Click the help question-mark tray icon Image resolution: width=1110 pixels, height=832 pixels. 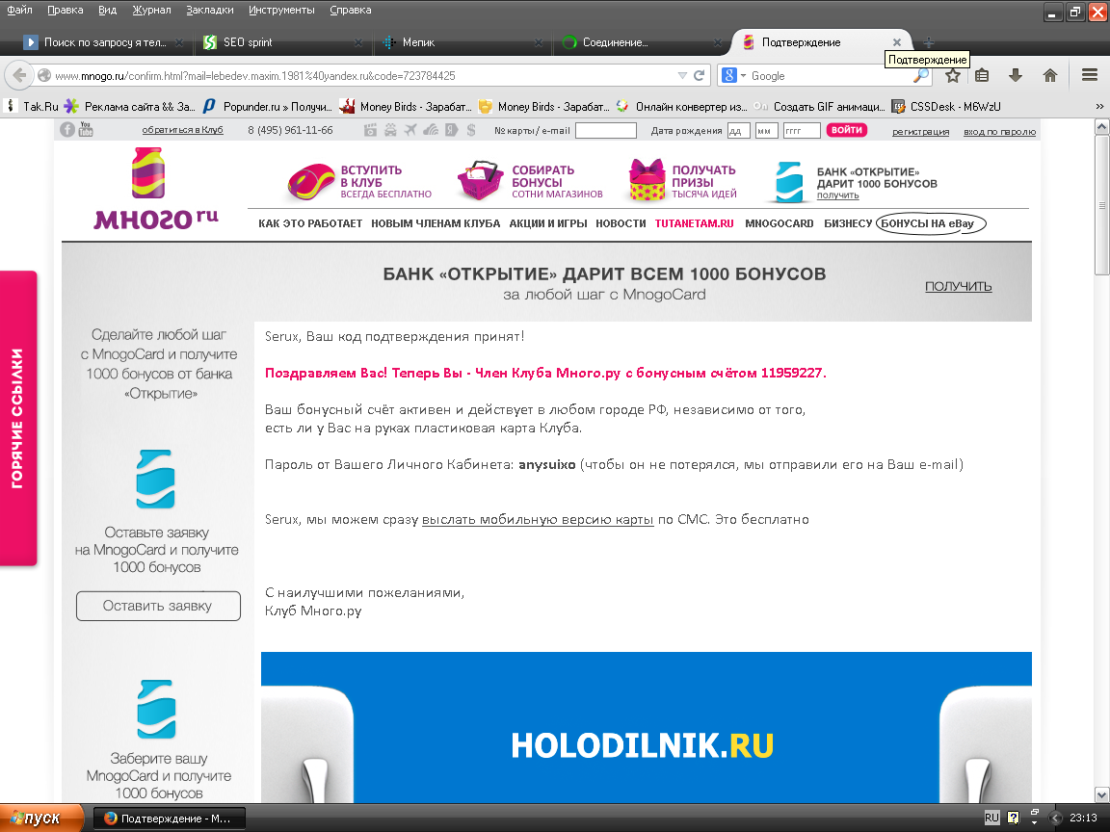[1013, 818]
